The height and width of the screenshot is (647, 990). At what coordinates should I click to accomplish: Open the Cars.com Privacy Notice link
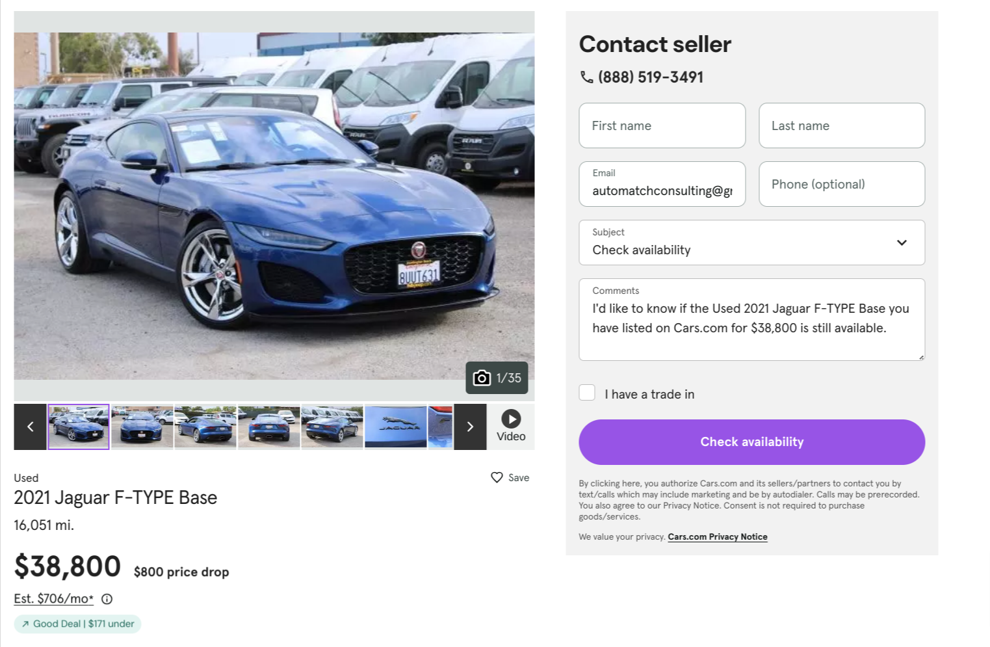pos(717,537)
